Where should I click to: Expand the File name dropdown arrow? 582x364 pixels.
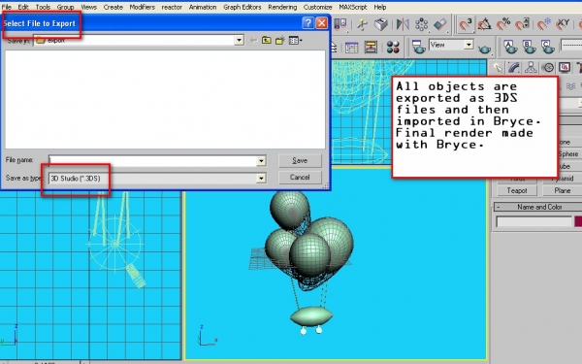click(261, 161)
